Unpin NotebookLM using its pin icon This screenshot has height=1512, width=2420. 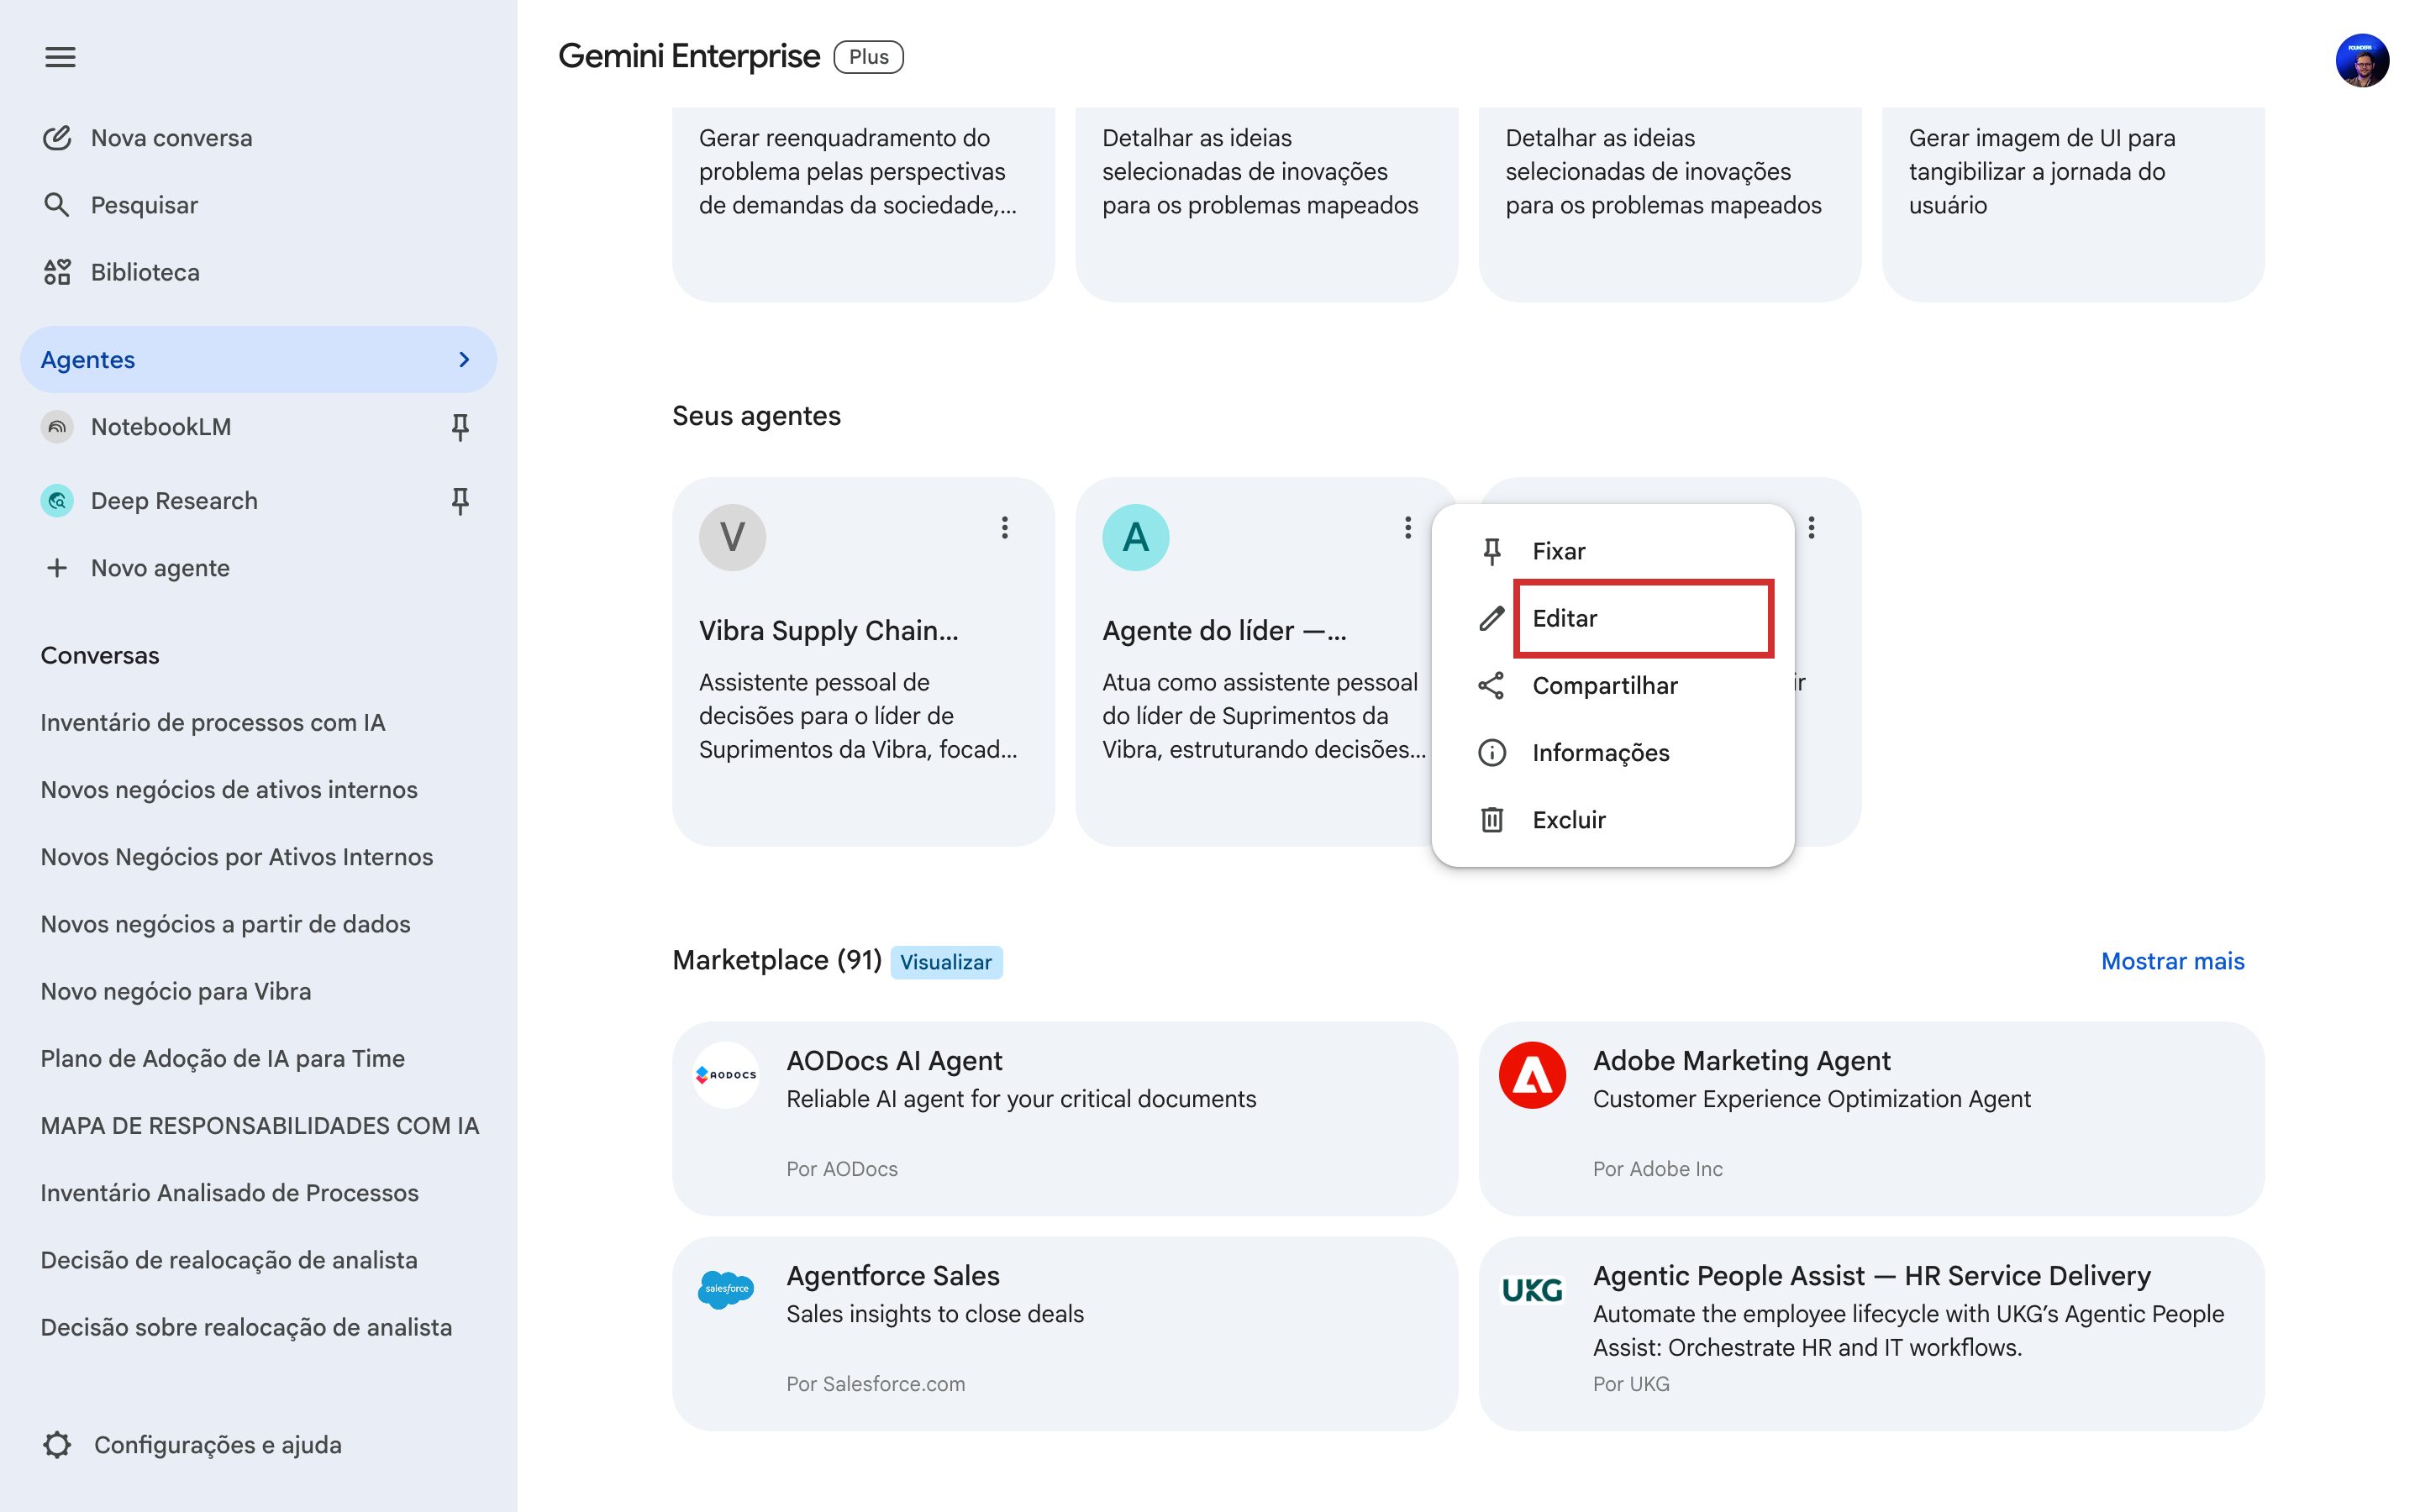pyautogui.click(x=460, y=427)
